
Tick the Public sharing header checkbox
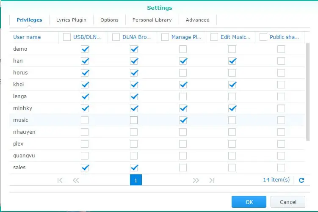[263, 37]
